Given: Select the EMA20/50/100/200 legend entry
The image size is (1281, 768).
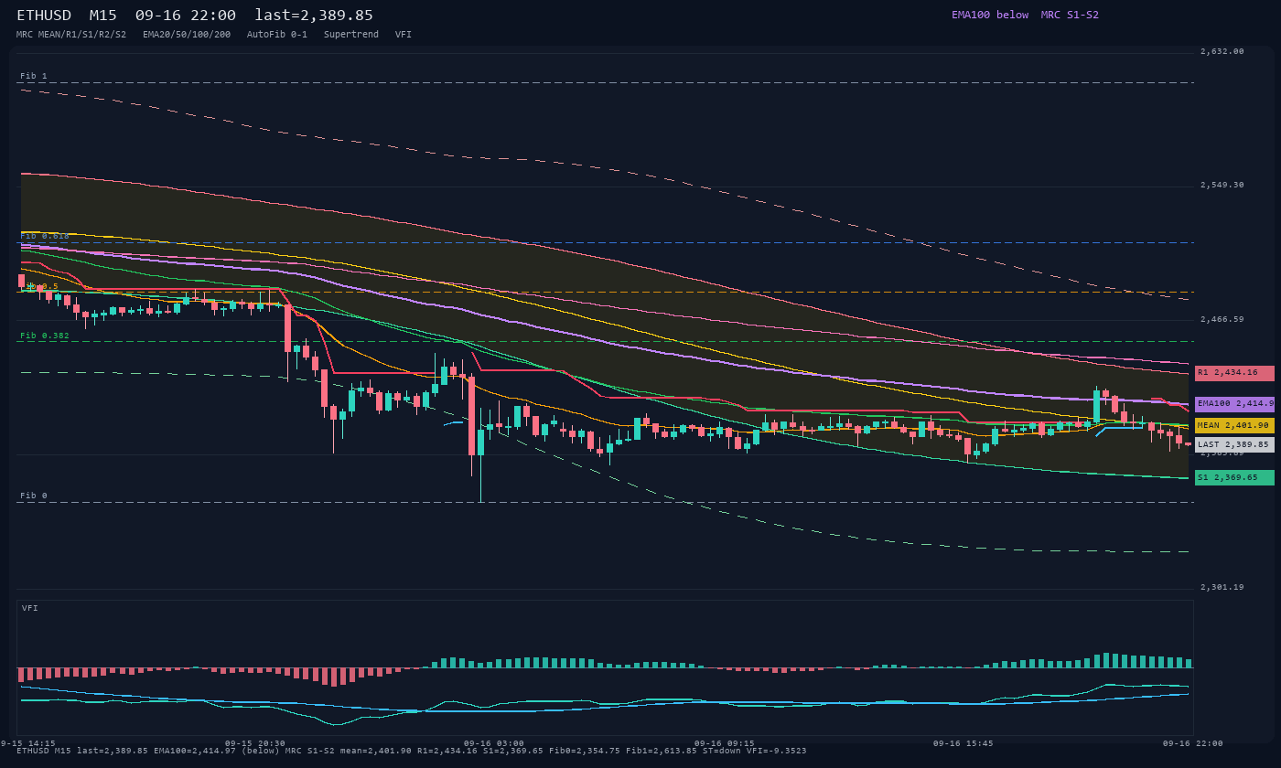Looking at the screenshot, I should pyautogui.click(x=187, y=35).
